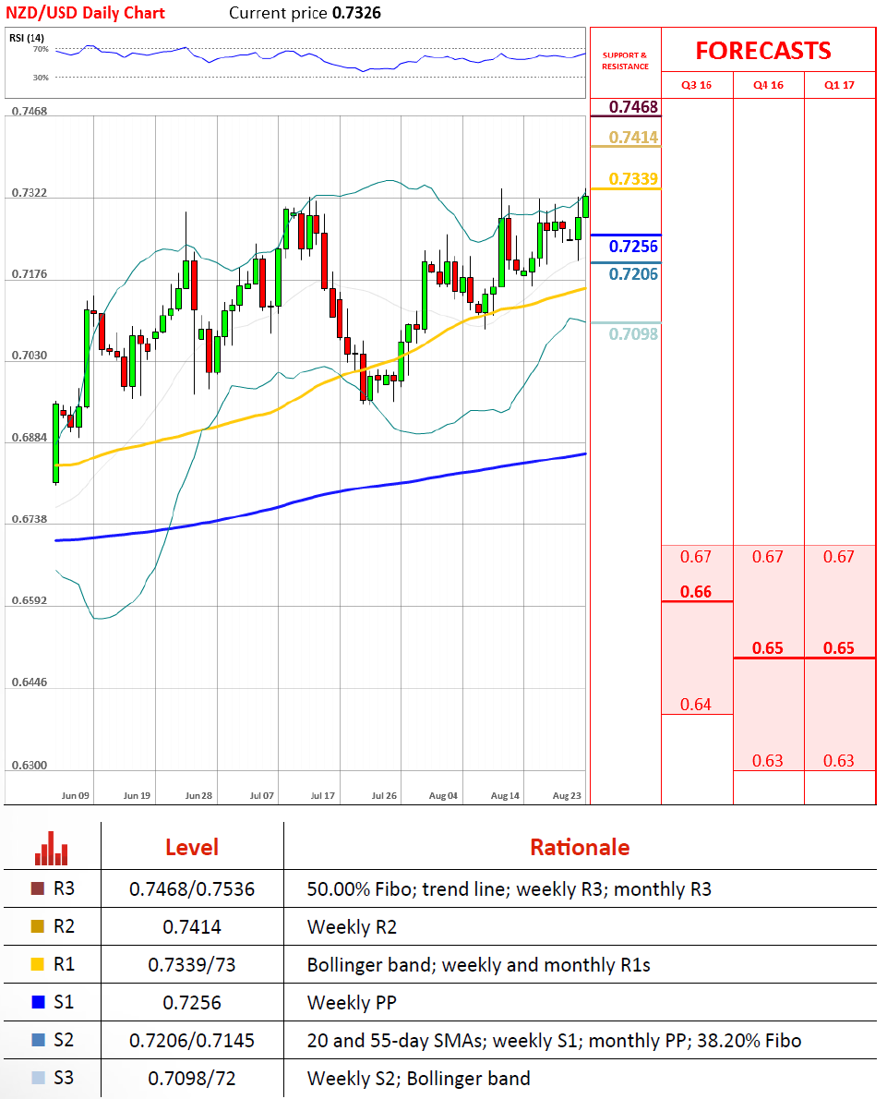Click the Jul 17 date on time axis
The width and height of the screenshot is (887, 1099).
(323, 795)
